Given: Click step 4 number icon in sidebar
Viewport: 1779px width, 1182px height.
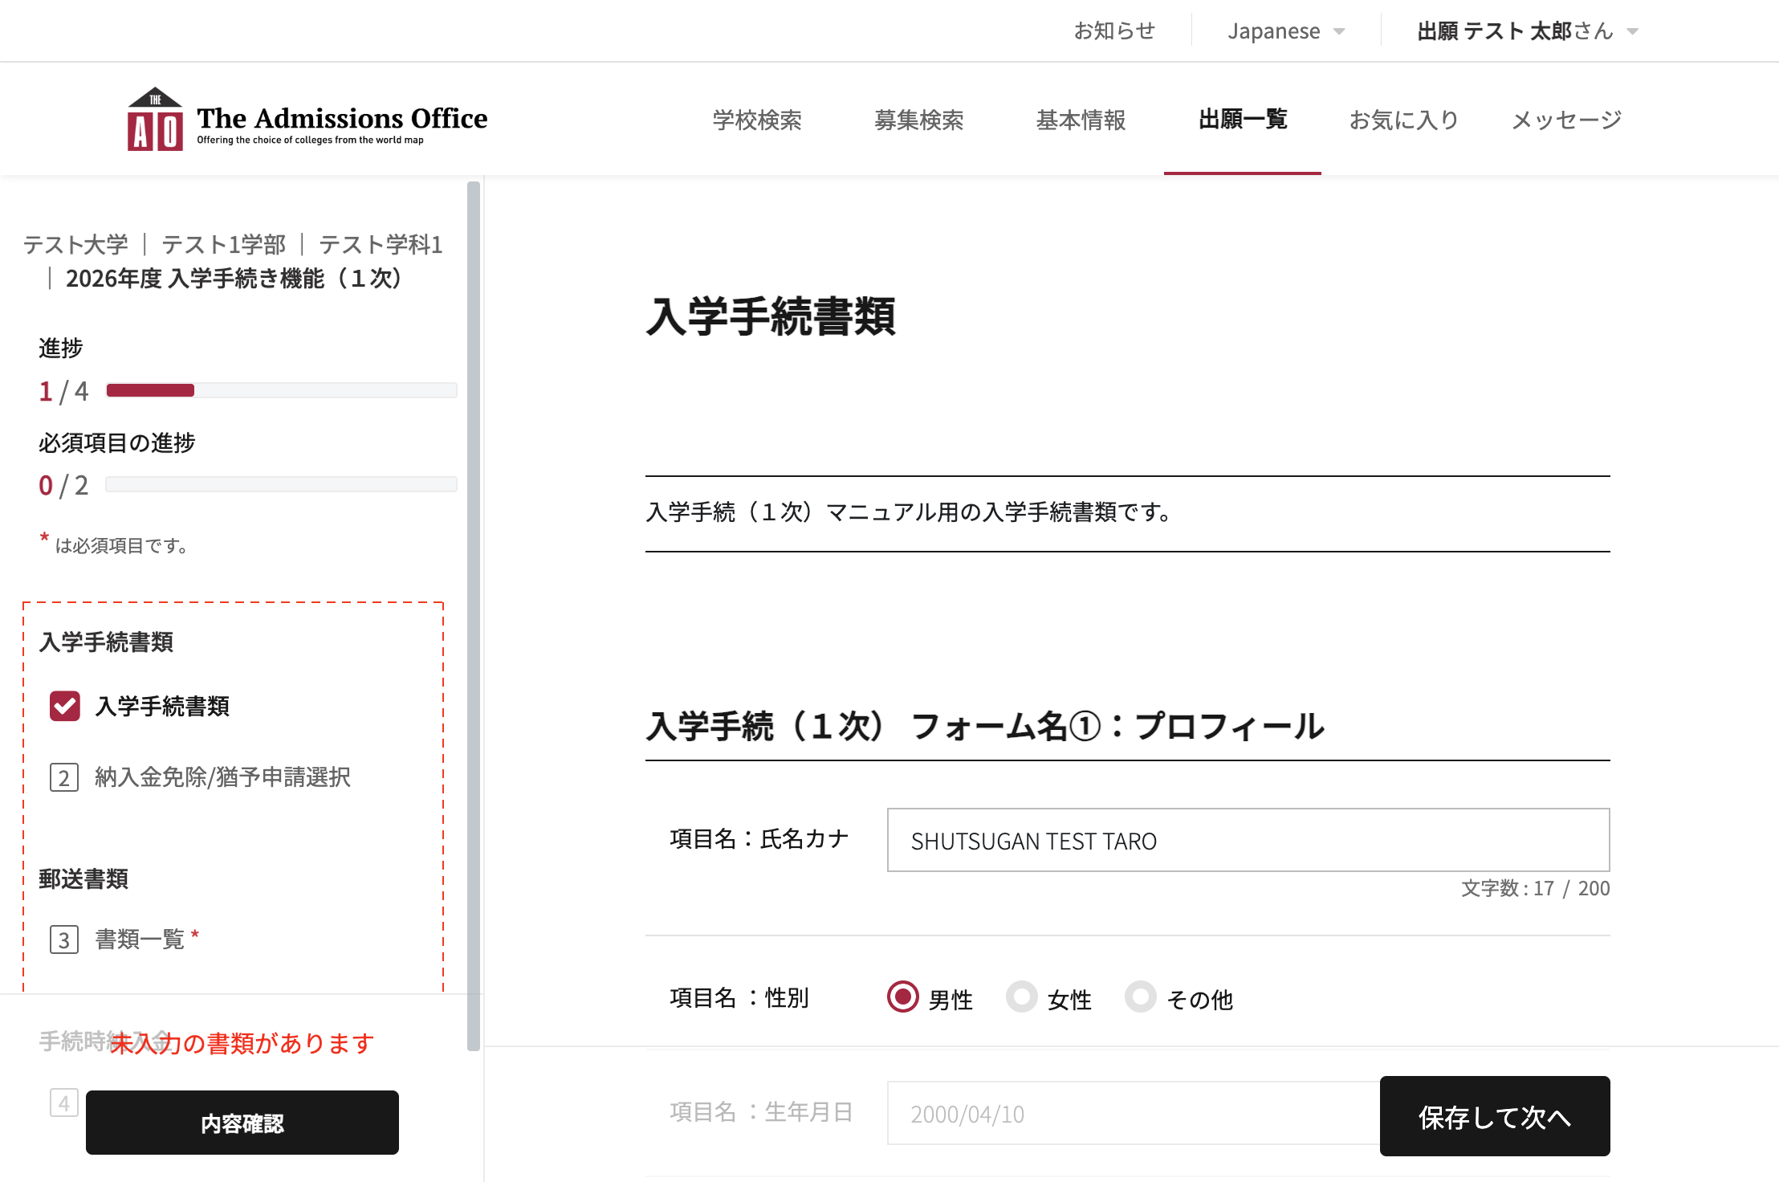Looking at the screenshot, I should click(x=64, y=1103).
